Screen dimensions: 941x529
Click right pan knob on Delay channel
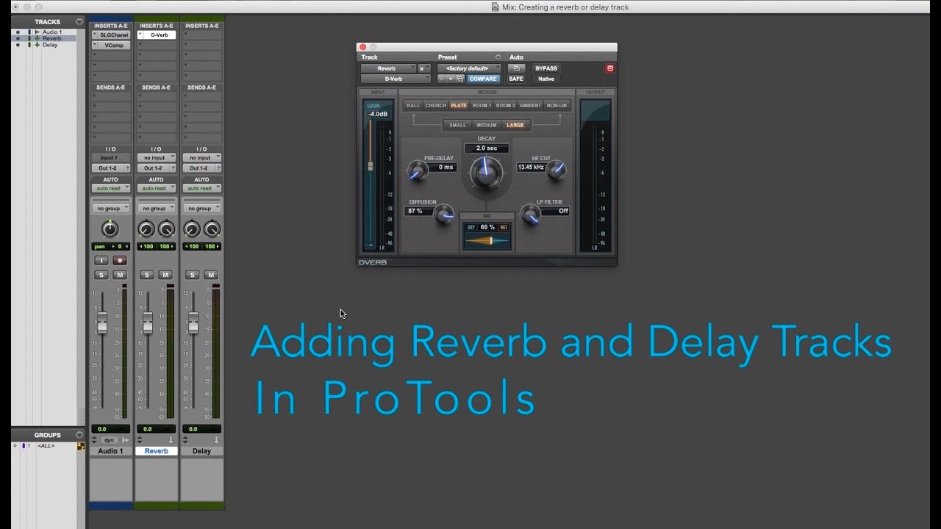tap(212, 229)
